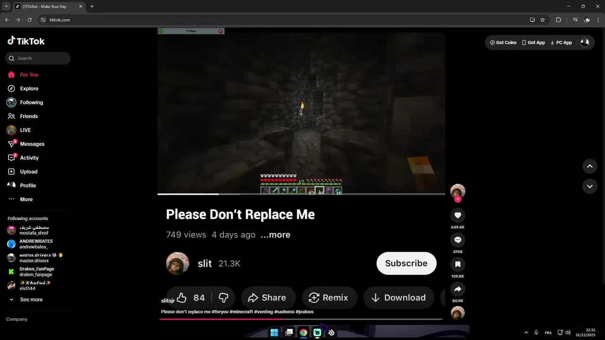Viewport: 605px width, 340px height.
Task: Open Chrome extensions puzzle icon
Action: [x=558, y=20]
